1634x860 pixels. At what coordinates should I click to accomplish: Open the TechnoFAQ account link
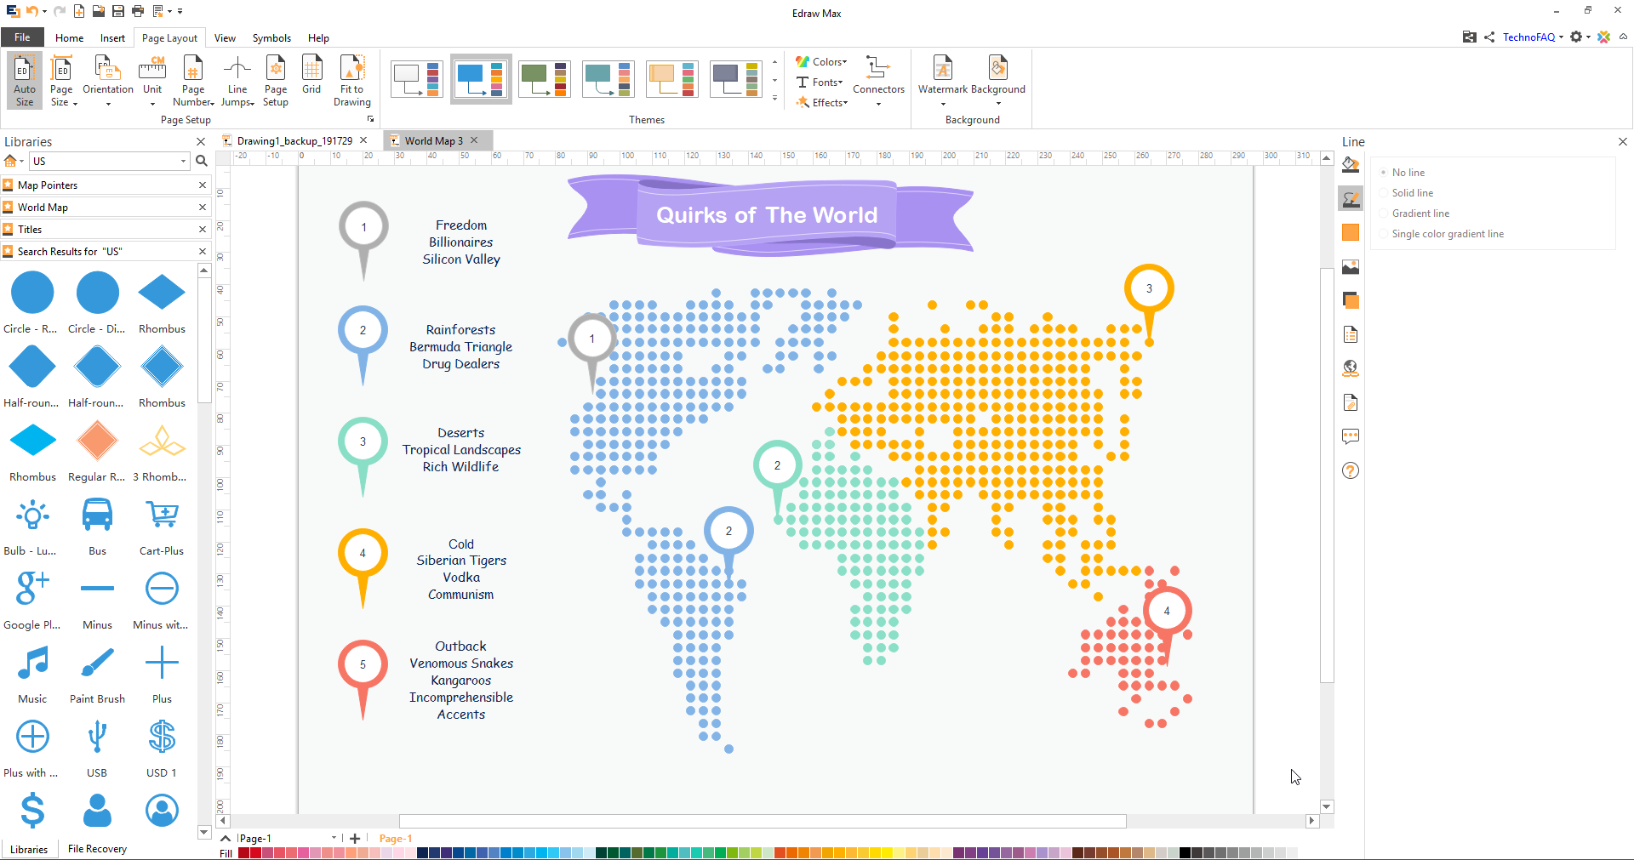1529,37
